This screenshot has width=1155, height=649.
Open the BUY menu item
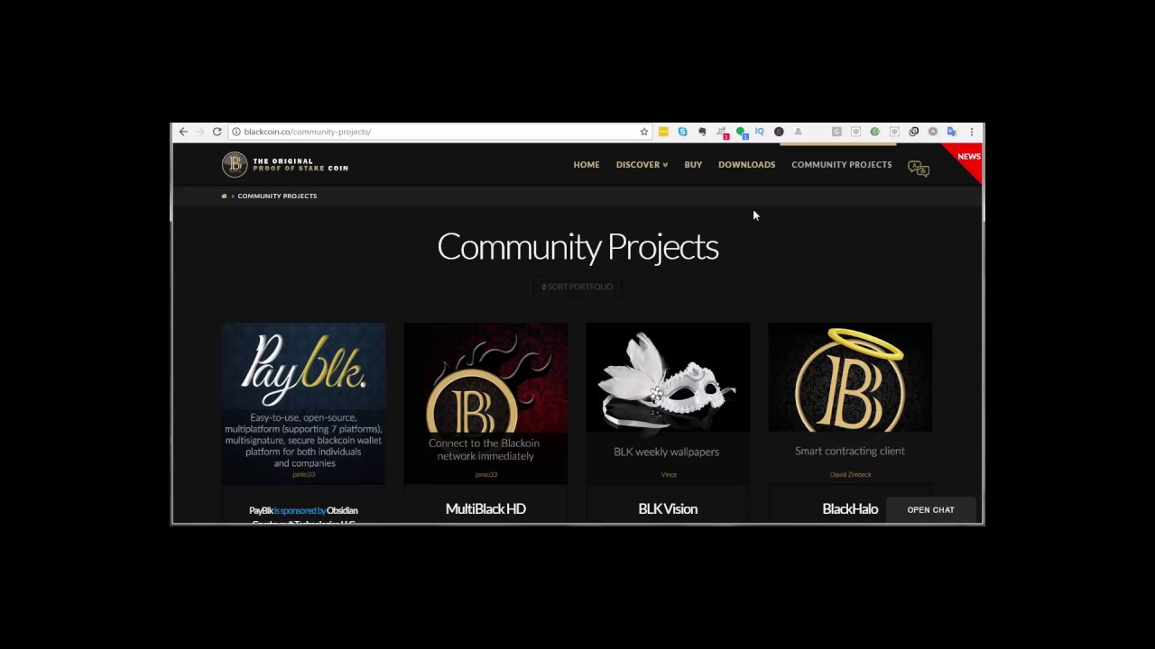pyautogui.click(x=693, y=165)
